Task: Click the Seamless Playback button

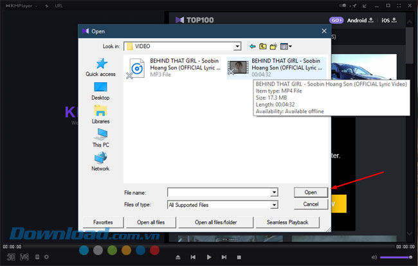Action: (x=287, y=222)
